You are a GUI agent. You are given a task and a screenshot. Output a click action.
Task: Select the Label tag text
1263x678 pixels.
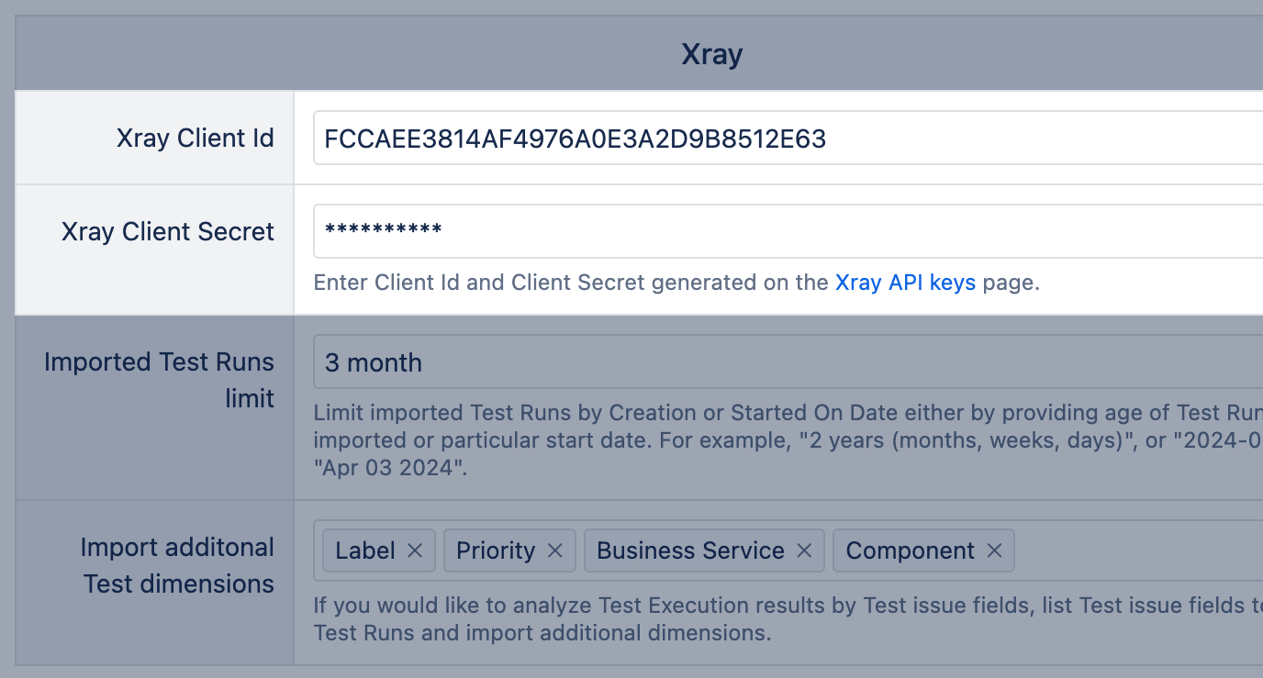click(365, 550)
